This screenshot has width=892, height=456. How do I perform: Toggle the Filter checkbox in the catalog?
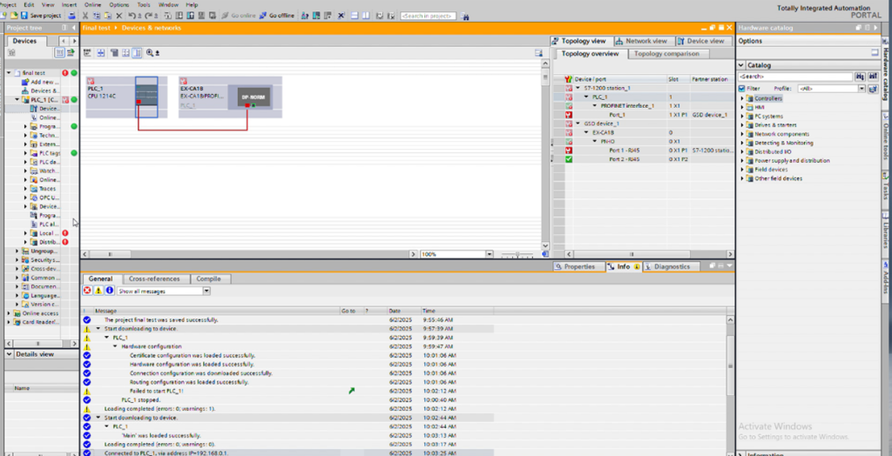[x=741, y=89]
